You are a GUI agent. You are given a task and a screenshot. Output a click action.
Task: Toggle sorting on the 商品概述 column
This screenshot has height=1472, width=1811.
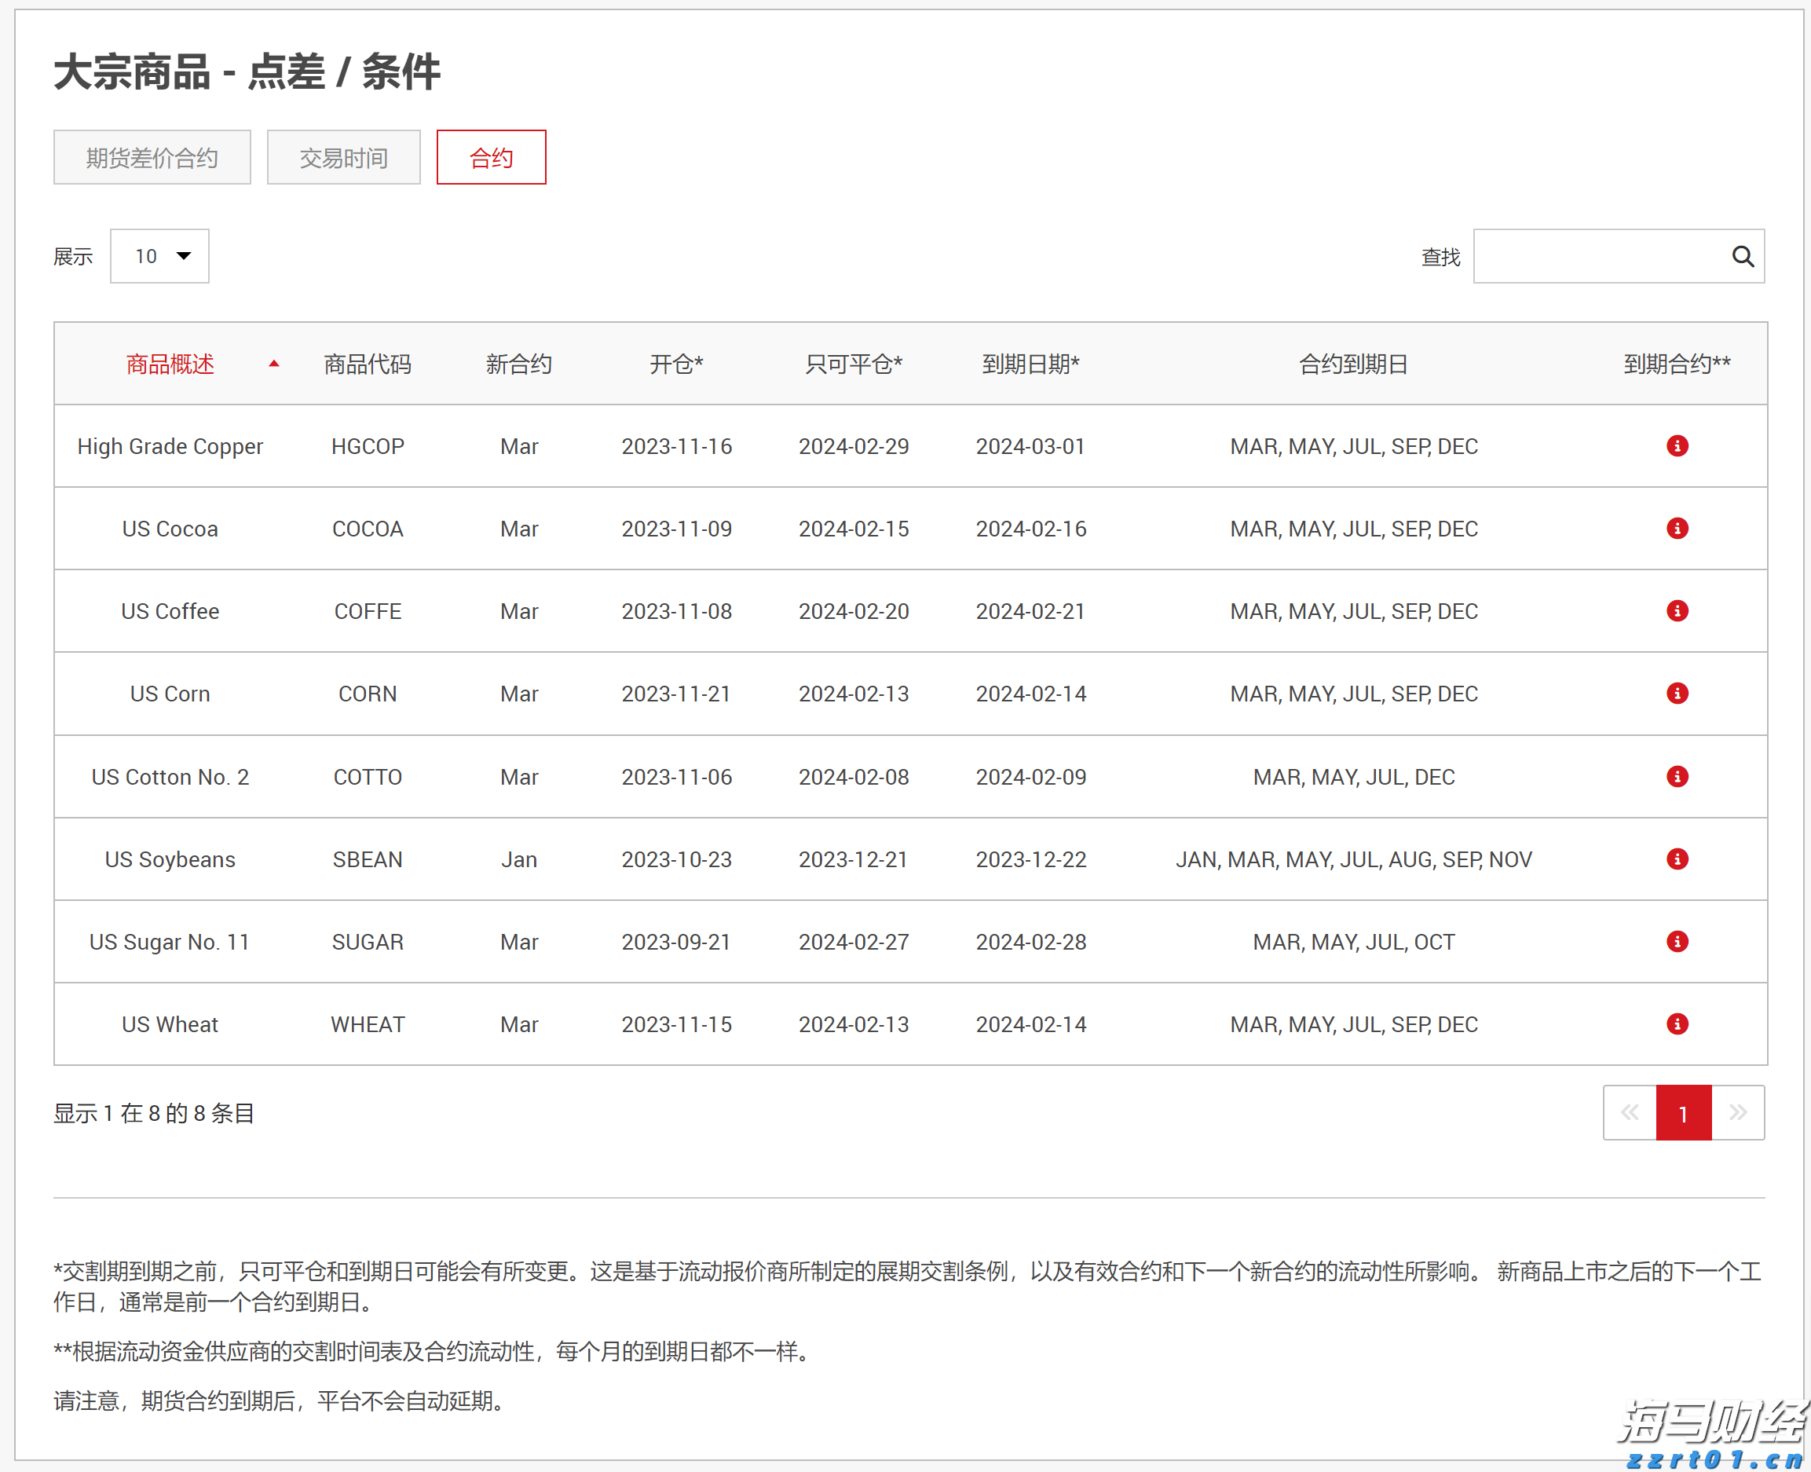tap(170, 364)
